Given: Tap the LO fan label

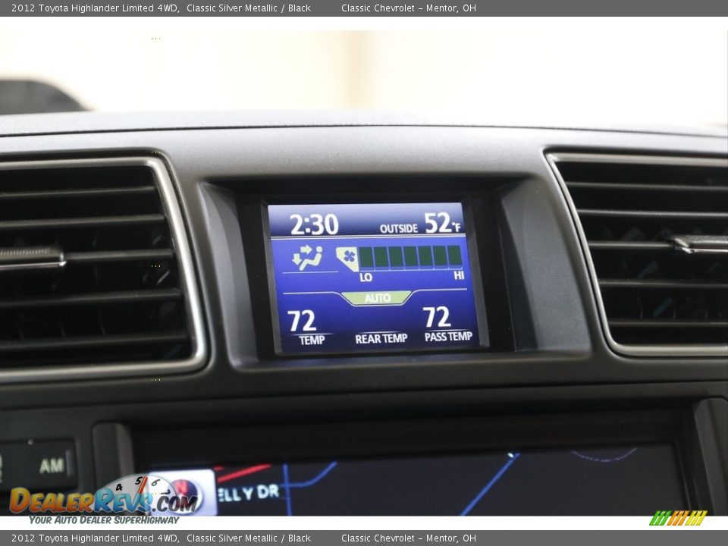Looking at the screenshot, I should pyautogui.click(x=366, y=278).
